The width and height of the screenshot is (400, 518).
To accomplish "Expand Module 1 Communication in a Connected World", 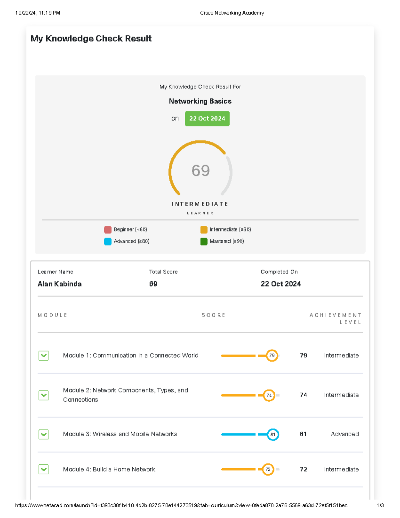I will pyautogui.click(x=44, y=356).
